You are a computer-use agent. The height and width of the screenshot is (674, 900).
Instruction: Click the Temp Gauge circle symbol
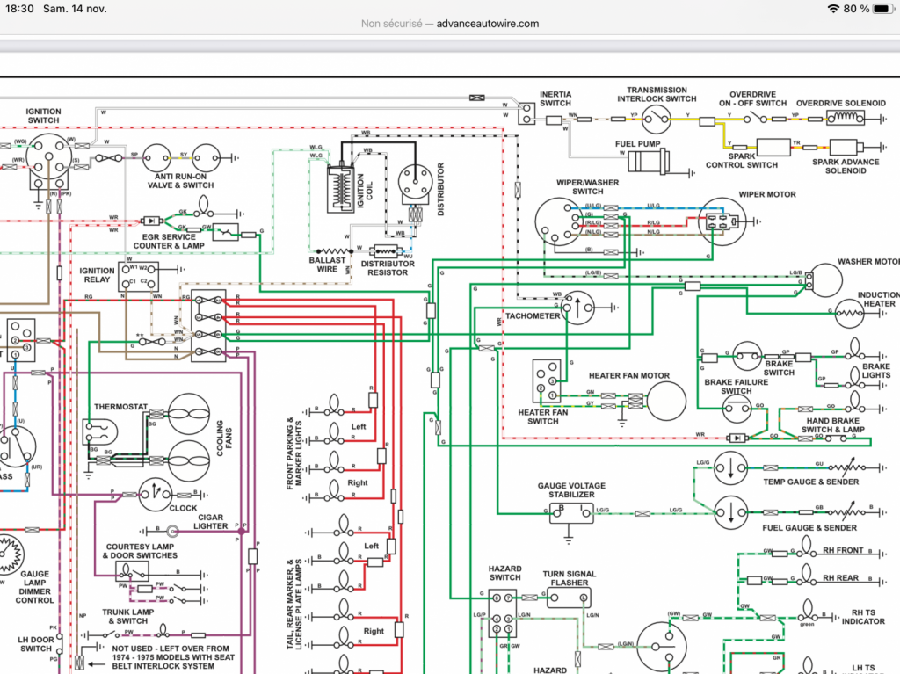(x=730, y=467)
